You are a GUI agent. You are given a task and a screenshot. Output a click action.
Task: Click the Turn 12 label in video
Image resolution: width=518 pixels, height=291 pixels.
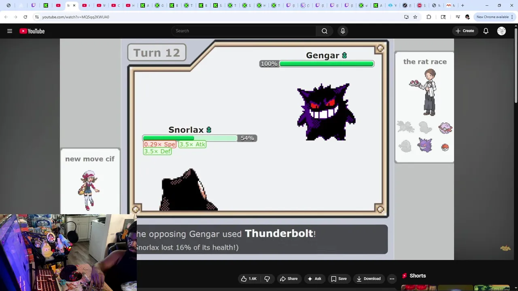pos(157,53)
